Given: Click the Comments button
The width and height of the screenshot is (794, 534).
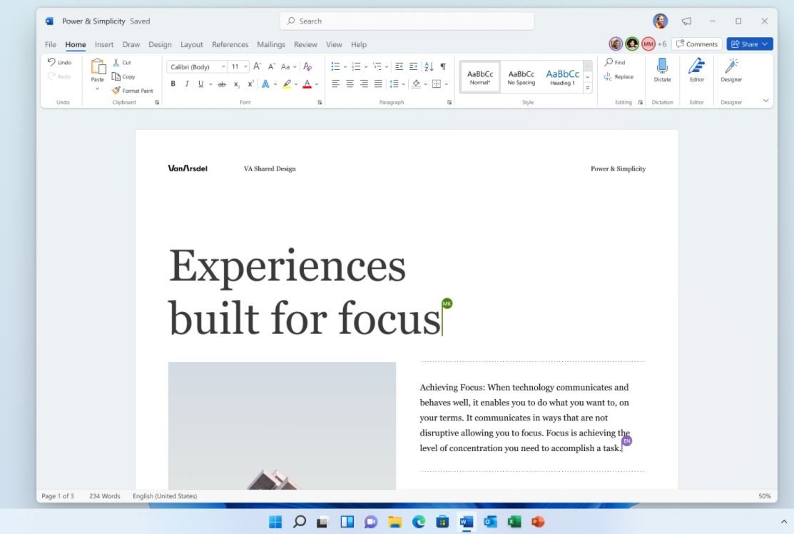Looking at the screenshot, I should 696,44.
